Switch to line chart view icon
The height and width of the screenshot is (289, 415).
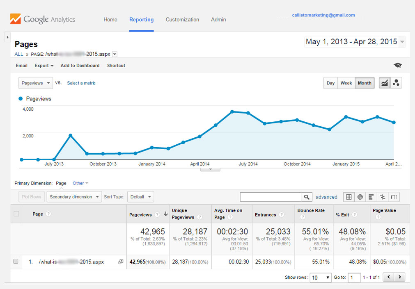385,83
